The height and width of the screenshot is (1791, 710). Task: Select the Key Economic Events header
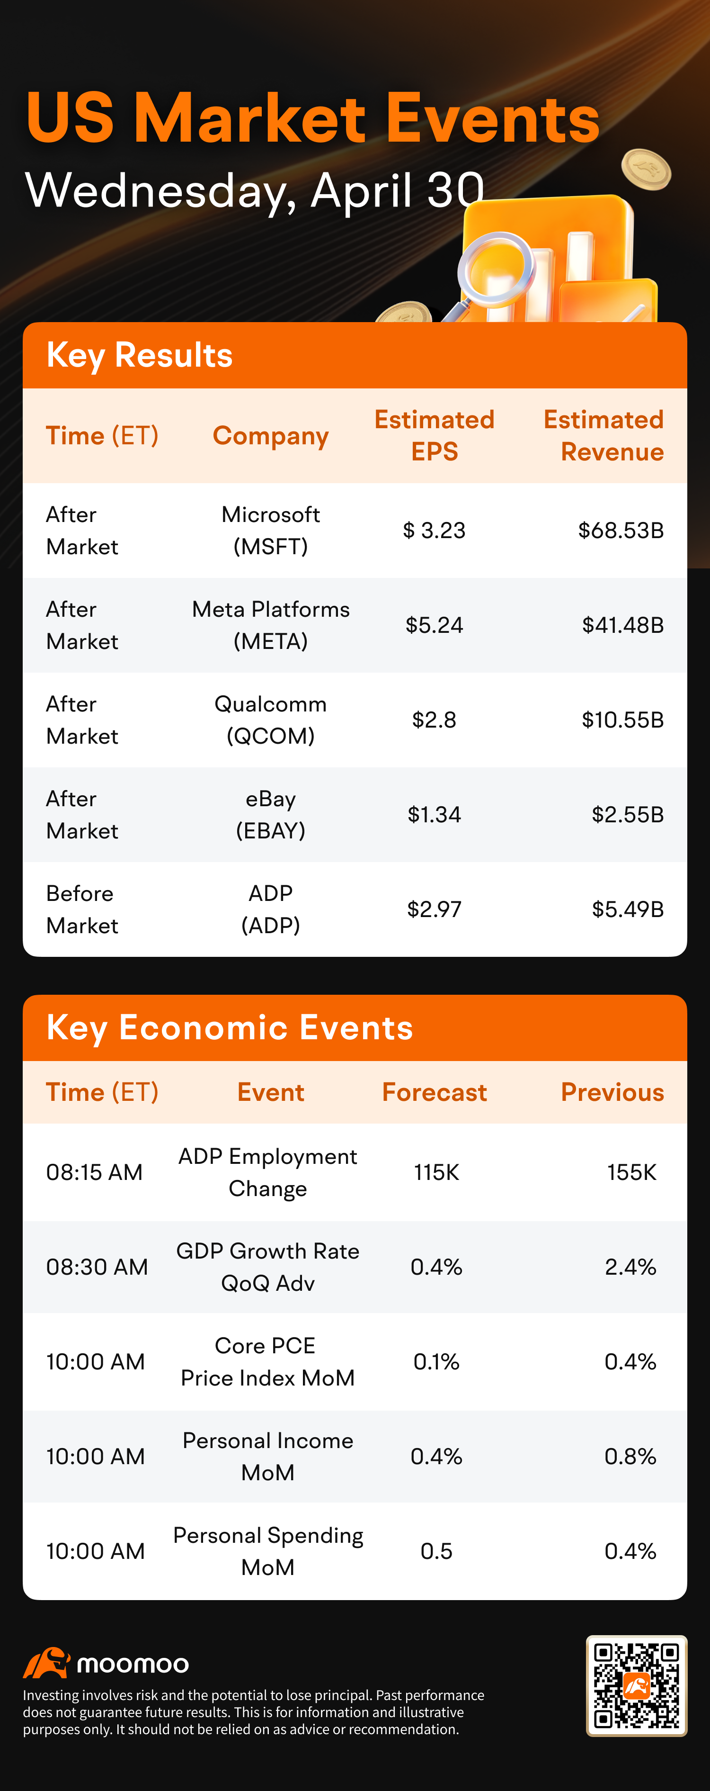point(355,1027)
